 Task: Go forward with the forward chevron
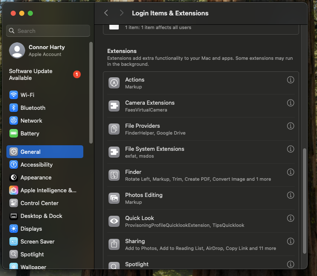tap(121, 13)
